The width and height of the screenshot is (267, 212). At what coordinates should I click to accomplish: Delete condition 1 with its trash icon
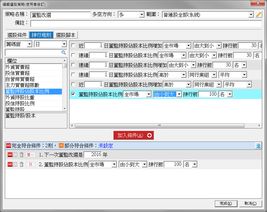(x=22, y=155)
